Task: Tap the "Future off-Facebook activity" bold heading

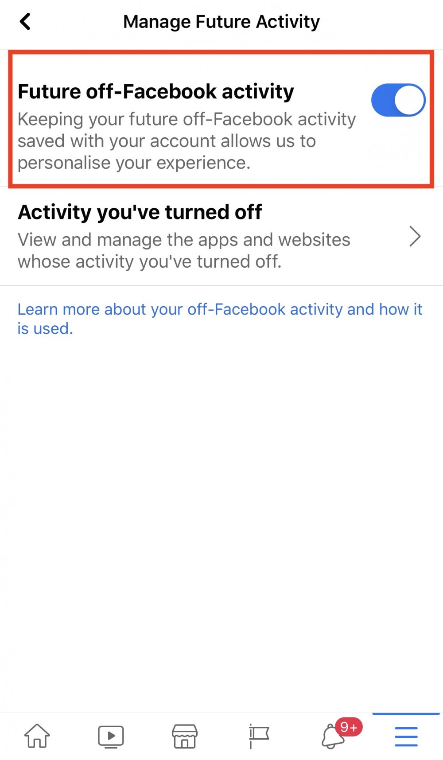Action: [x=156, y=92]
